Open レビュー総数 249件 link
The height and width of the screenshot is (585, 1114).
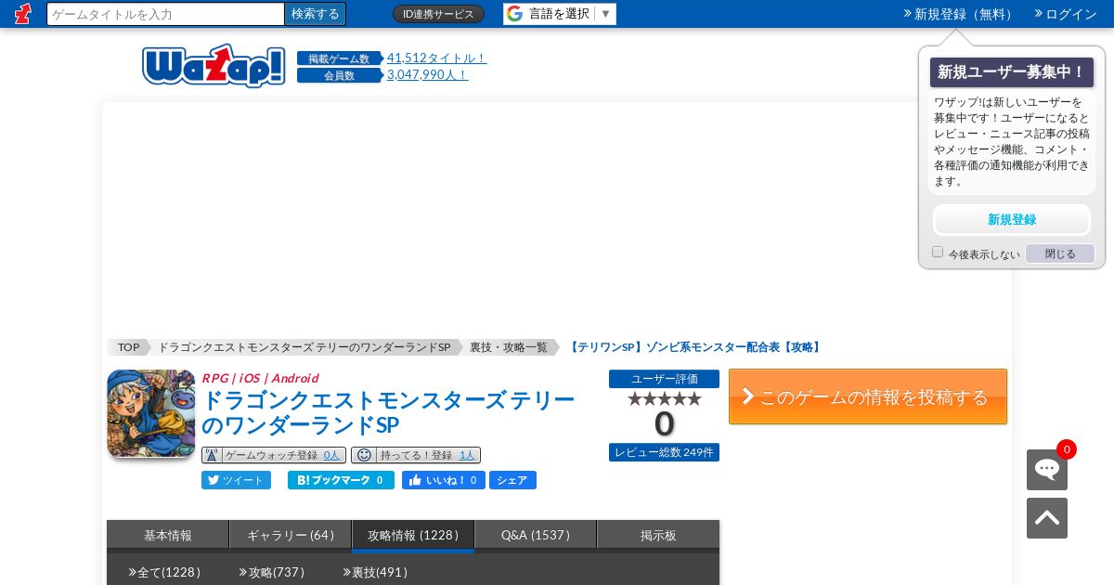click(x=664, y=452)
